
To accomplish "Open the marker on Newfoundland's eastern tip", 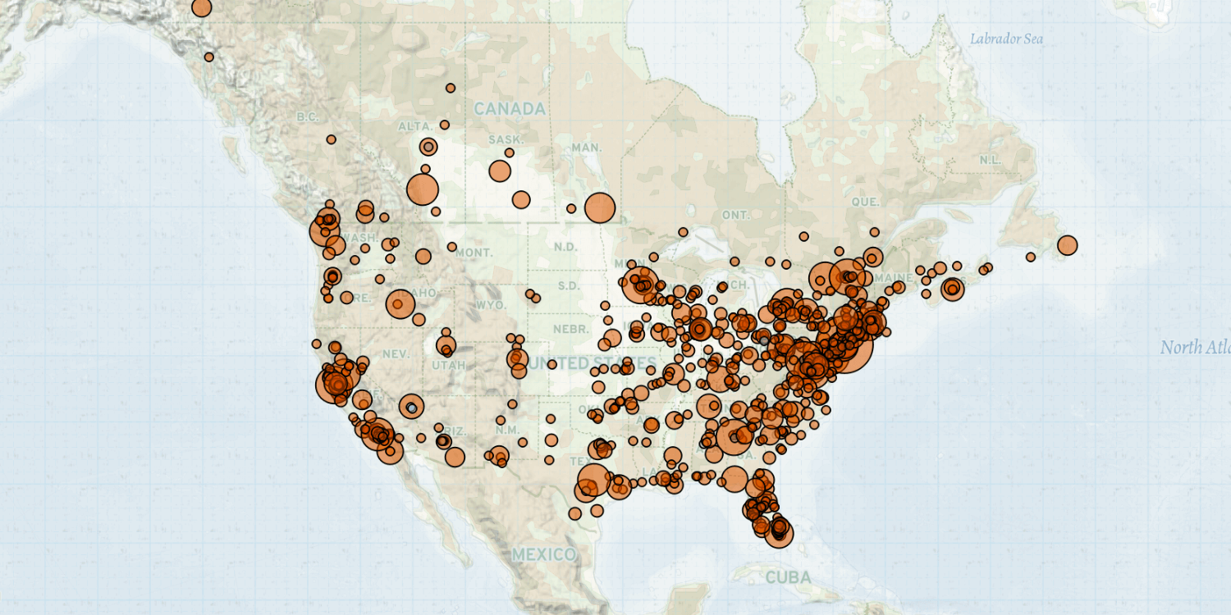I will tap(1067, 245).
